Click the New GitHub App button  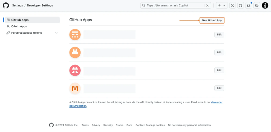(x=212, y=20)
